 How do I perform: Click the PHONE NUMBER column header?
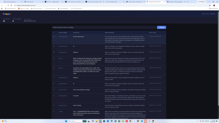pos(63,33)
